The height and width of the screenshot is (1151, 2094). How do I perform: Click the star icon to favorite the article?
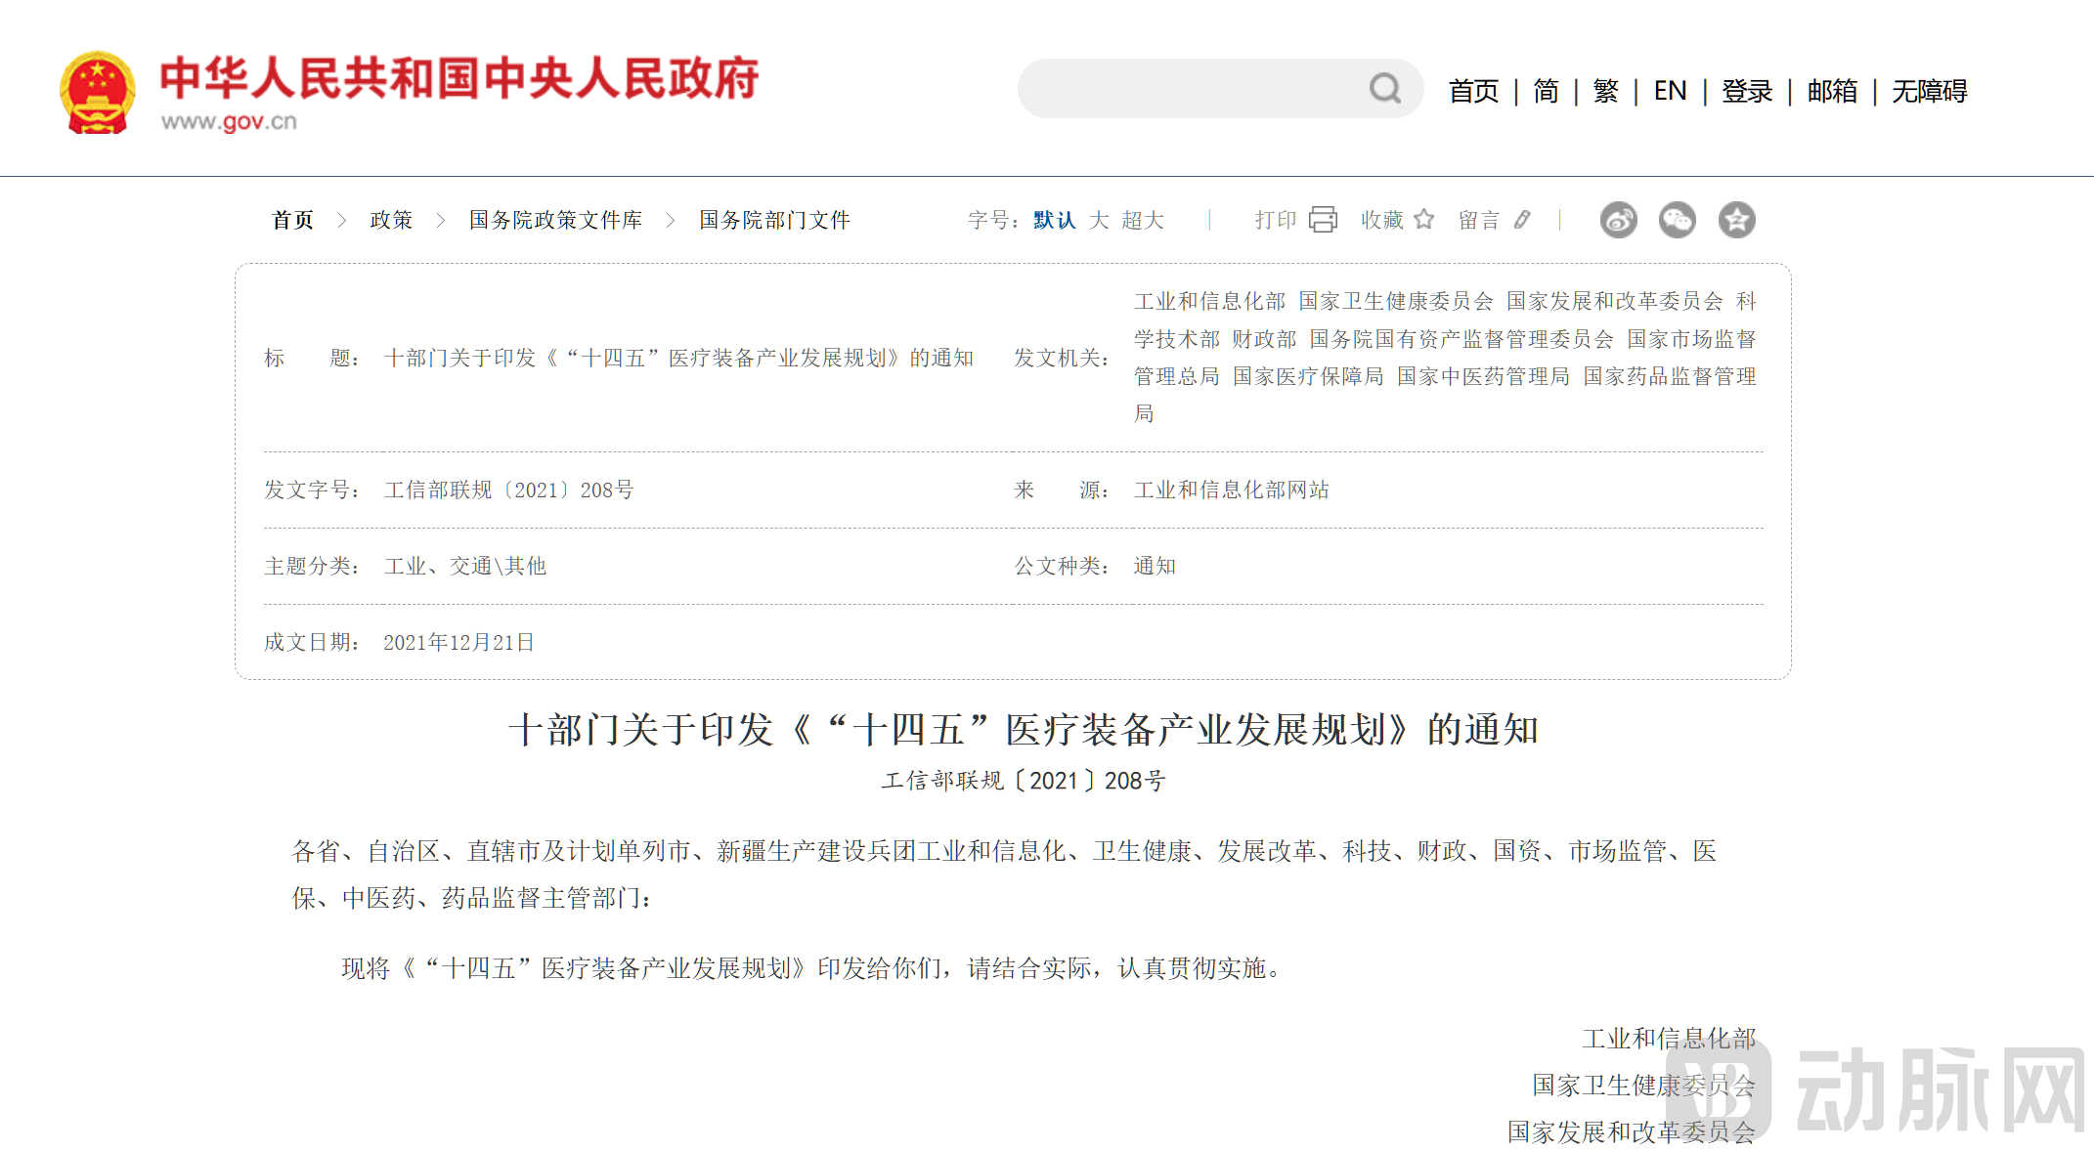1426,220
